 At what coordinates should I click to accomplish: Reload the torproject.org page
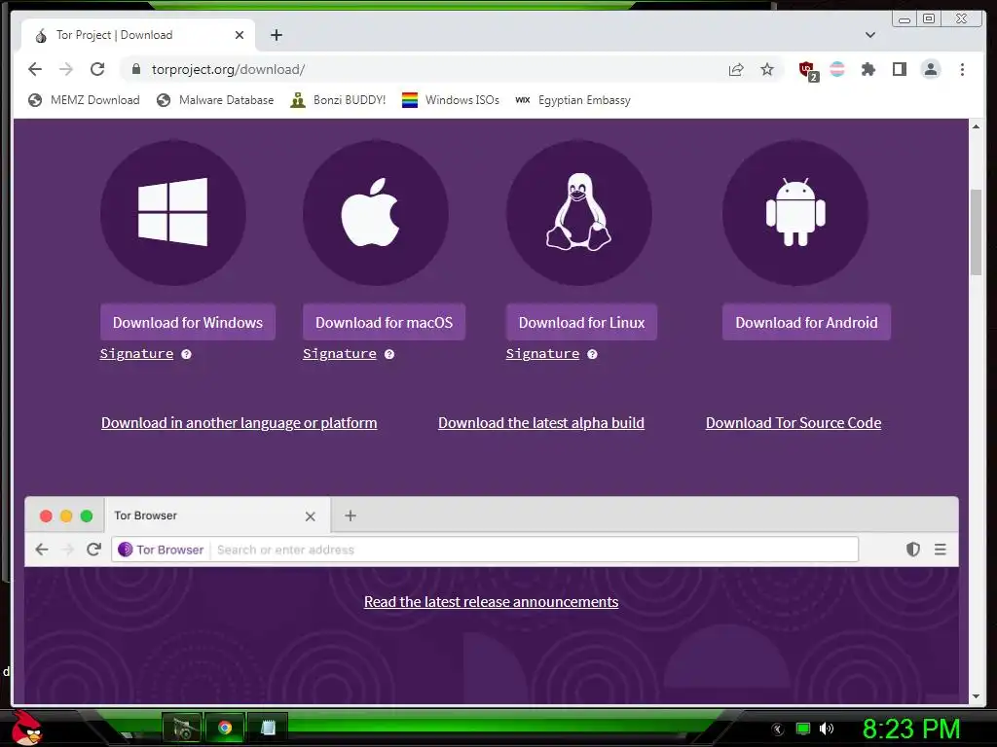click(x=97, y=69)
